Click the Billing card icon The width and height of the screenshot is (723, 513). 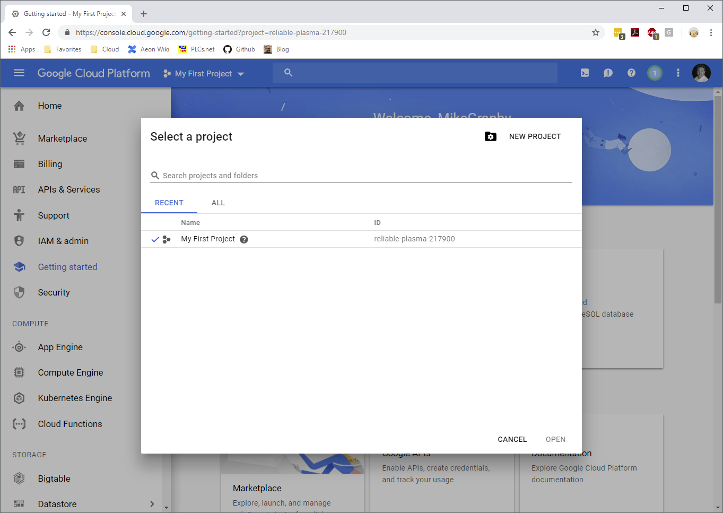19,164
